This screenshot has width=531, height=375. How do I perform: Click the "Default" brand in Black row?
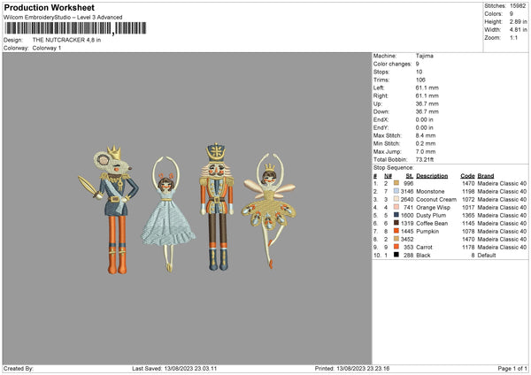(x=487, y=256)
